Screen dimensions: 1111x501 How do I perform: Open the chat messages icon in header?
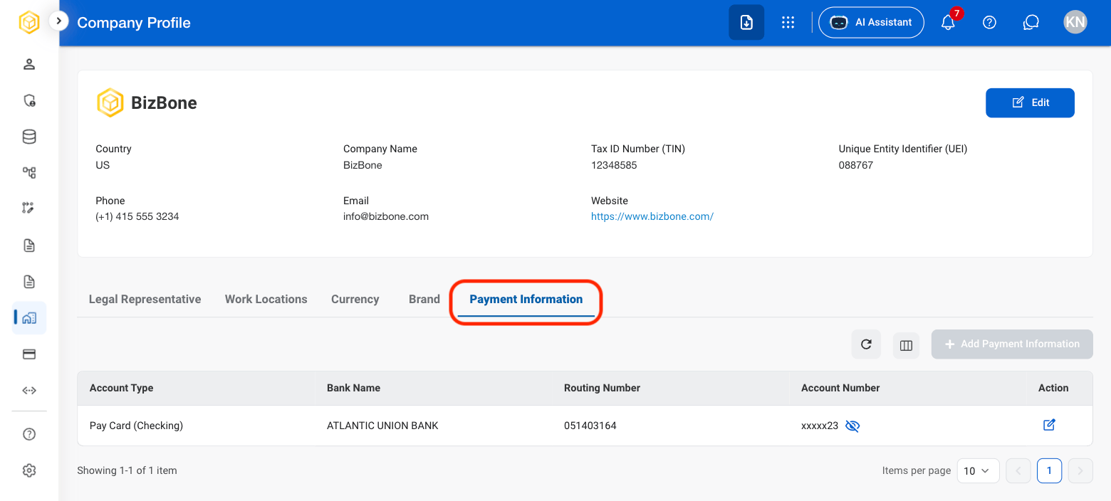[x=1031, y=22]
